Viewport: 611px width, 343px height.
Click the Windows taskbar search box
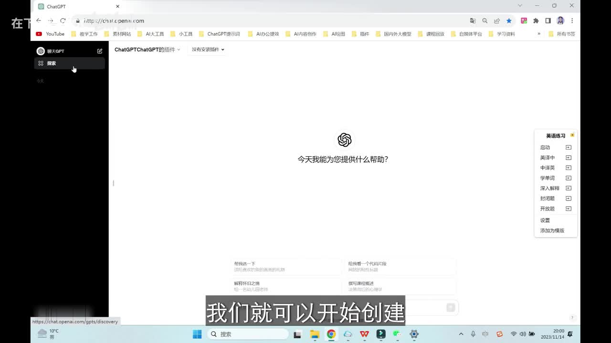tap(248, 334)
